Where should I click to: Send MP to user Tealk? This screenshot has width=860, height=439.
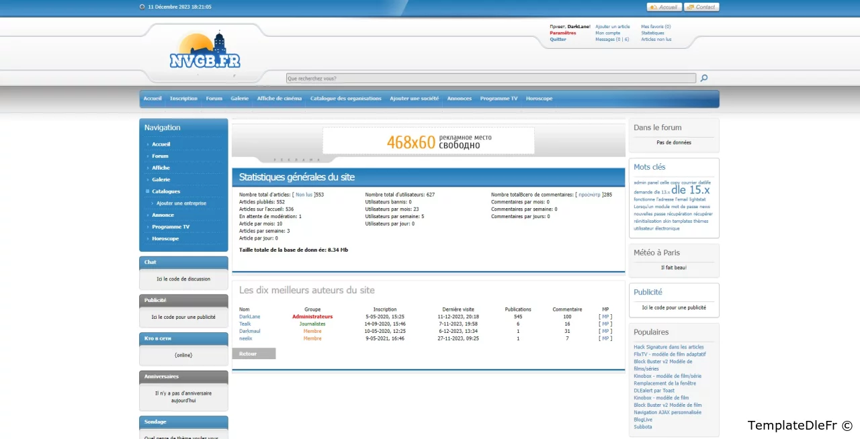click(605, 324)
